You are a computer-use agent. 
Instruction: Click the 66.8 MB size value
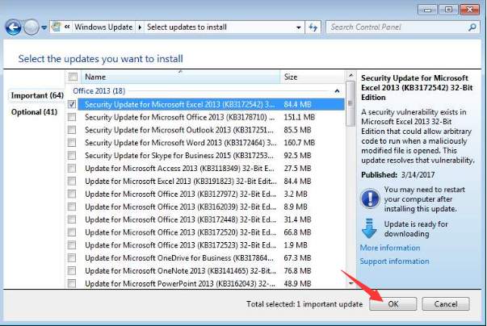pyautogui.click(x=297, y=232)
